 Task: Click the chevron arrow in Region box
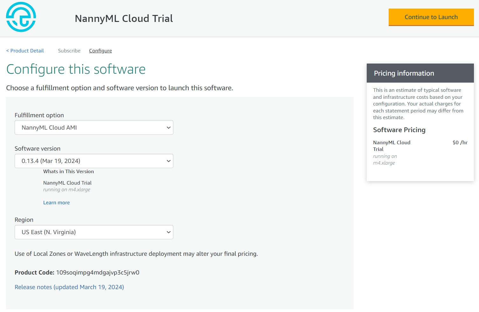169,232
